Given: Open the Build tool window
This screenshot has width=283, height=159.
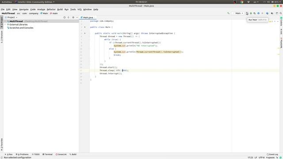Looking at the screenshot, I should click(x=73, y=154).
